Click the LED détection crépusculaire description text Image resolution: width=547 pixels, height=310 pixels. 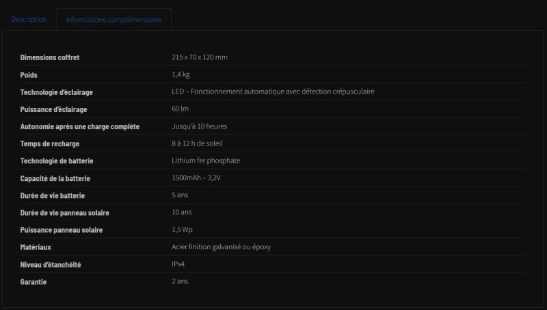pyautogui.click(x=273, y=91)
